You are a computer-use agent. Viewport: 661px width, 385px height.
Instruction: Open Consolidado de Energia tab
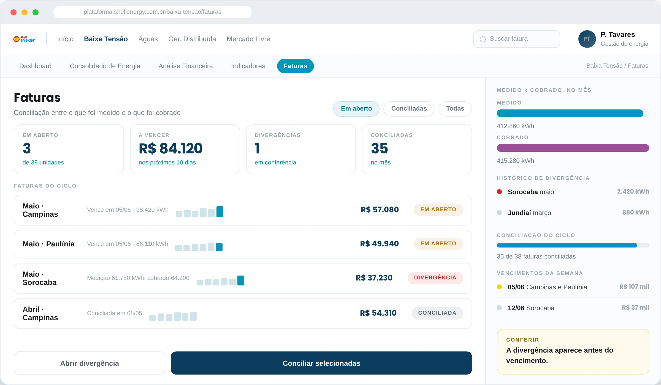[105, 66]
